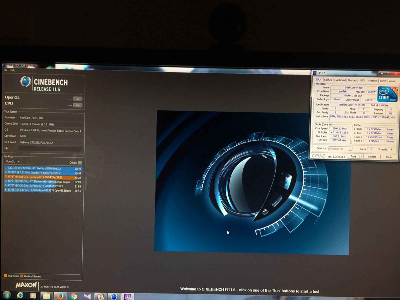Click the Package value Socket 1156 LGA
The height and width of the screenshot is (300, 400).
[353, 95]
